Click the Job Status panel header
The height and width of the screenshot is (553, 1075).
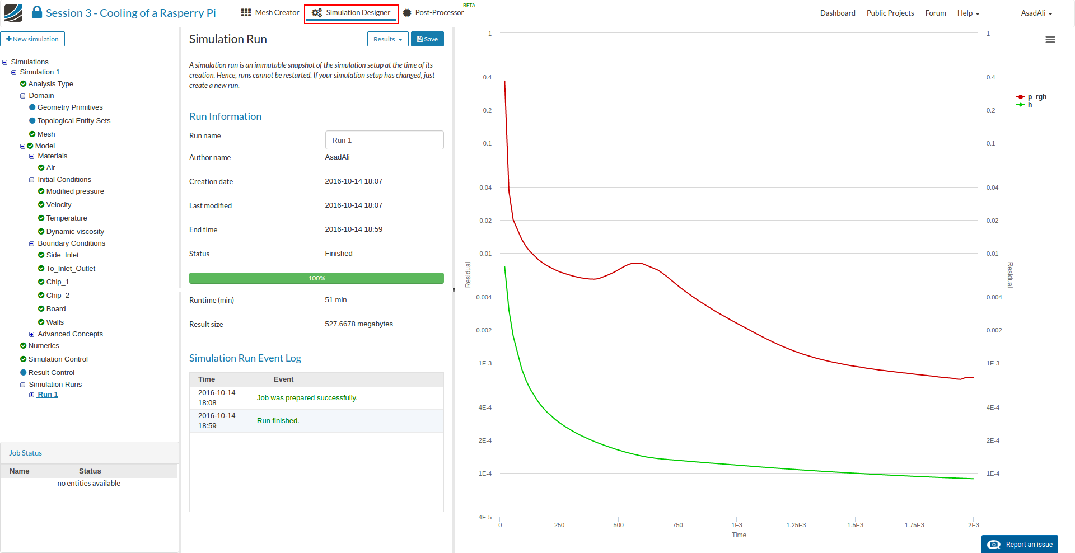click(x=90, y=453)
